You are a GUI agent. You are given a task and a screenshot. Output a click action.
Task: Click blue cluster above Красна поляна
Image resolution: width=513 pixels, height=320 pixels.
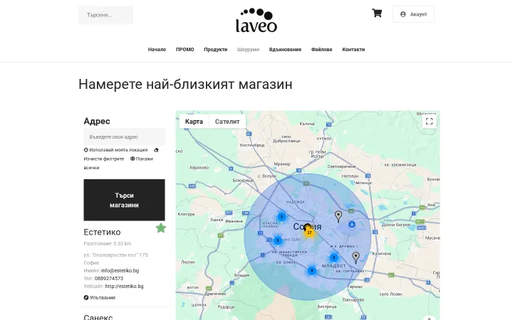(281, 216)
